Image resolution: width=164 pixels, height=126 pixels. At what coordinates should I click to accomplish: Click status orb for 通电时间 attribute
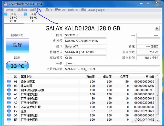click(9, 86)
